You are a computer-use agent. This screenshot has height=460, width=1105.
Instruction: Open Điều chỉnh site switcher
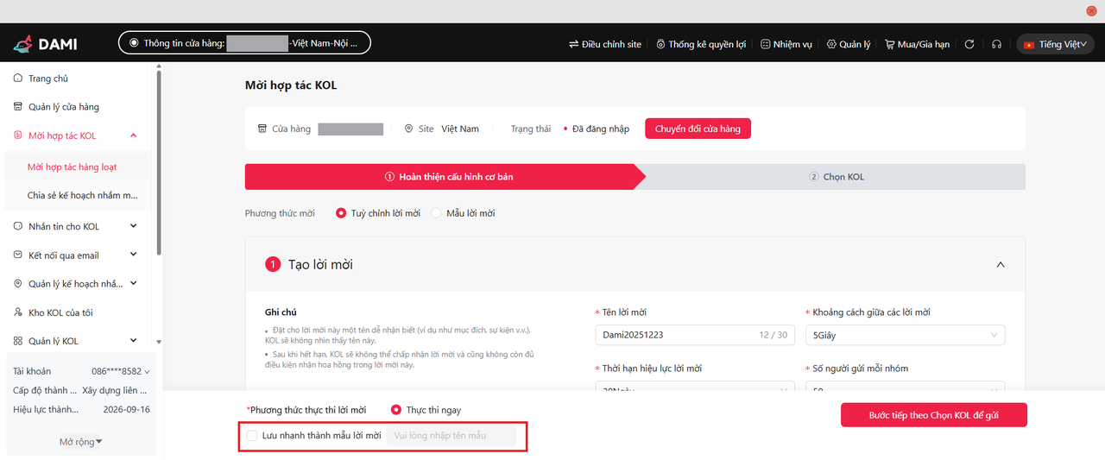604,44
